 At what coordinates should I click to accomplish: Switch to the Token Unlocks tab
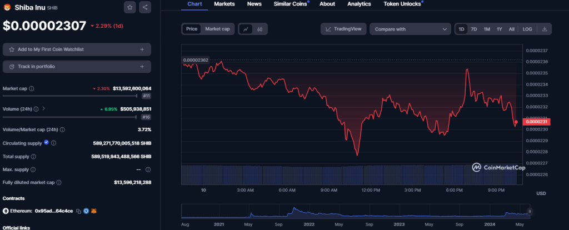click(x=402, y=4)
